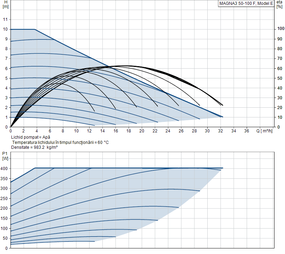This screenshot has height=254, width=285.
Task: Click the P1 [W] axis title
Action: point(5,156)
